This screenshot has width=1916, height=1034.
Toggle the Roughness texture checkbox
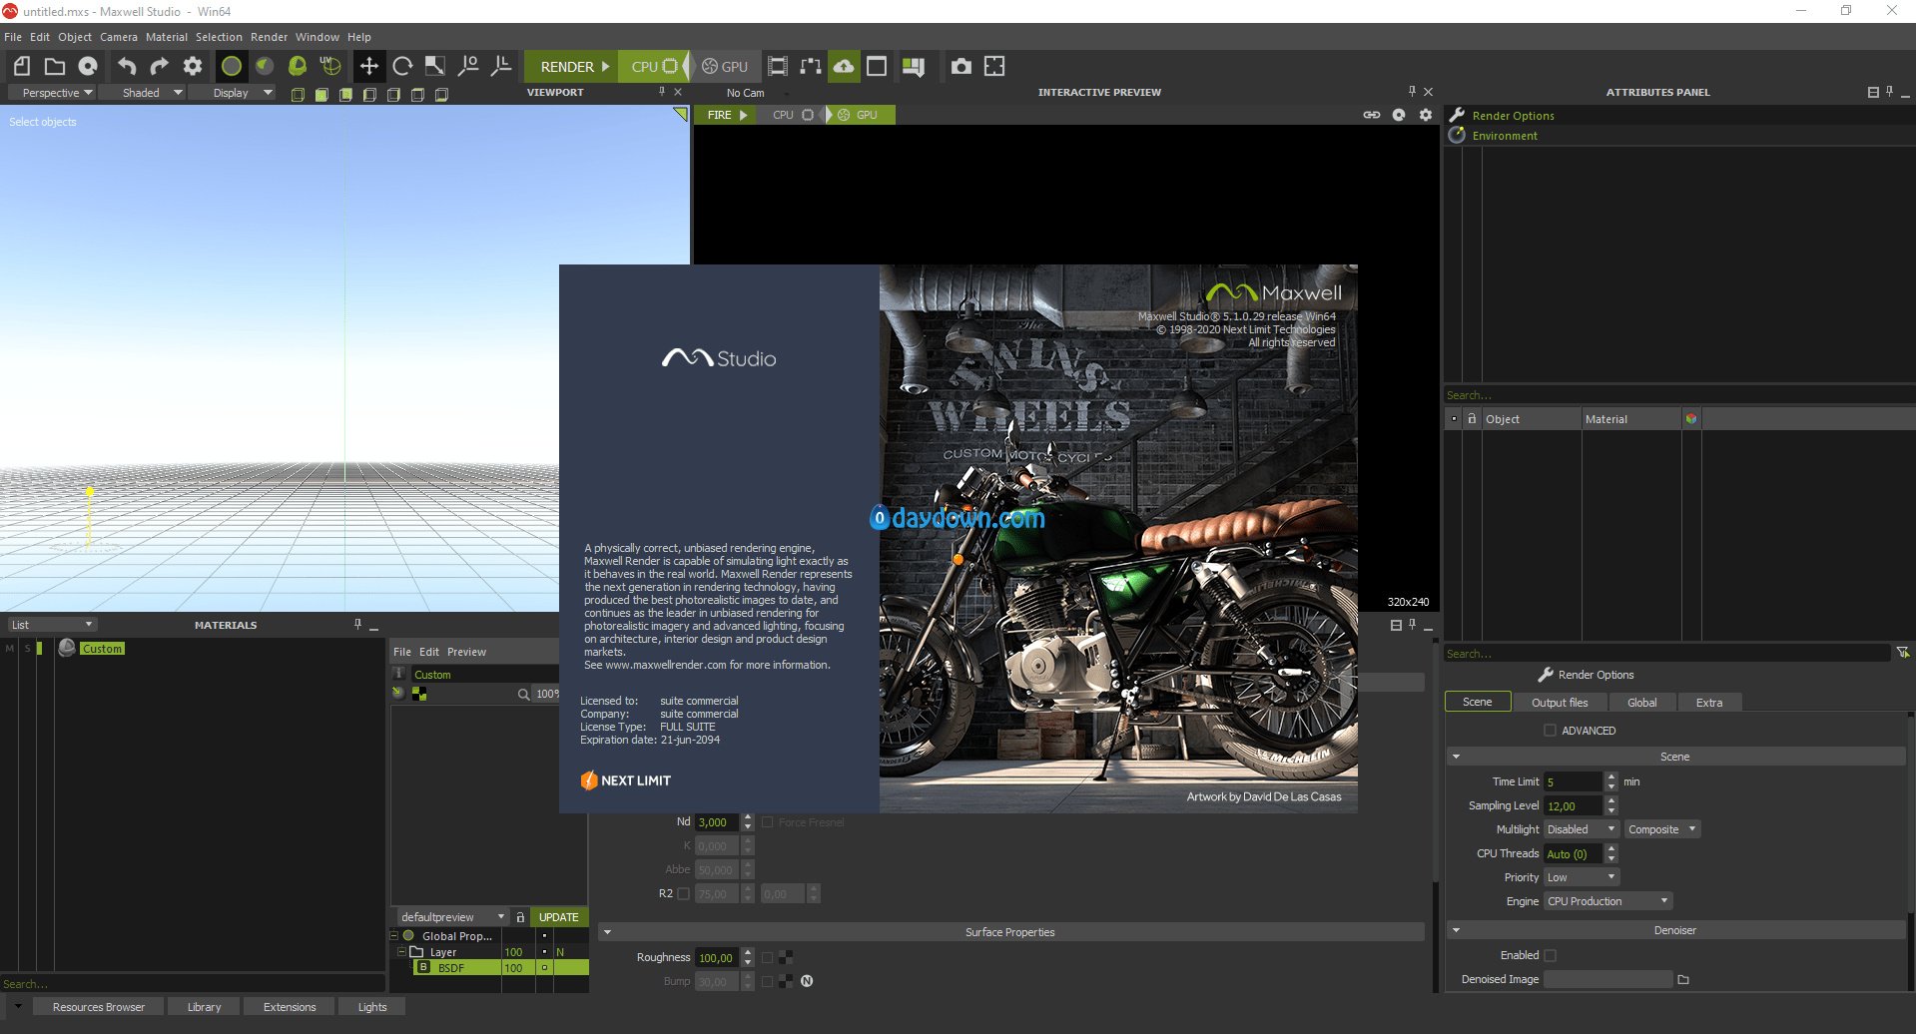[768, 957]
